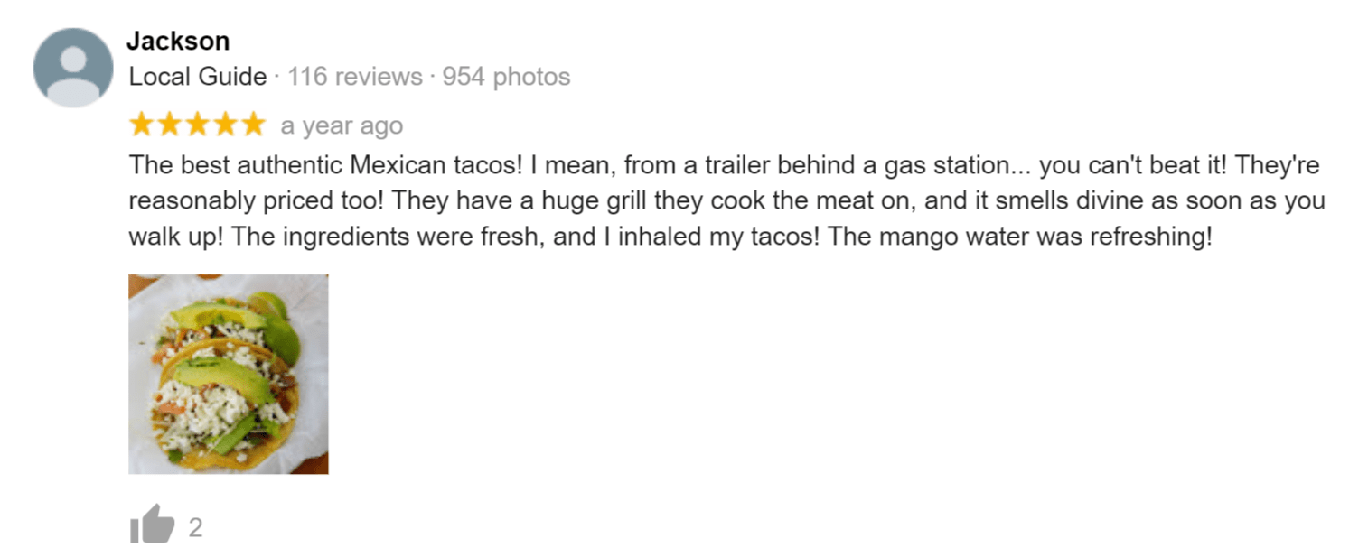The image size is (1368, 557).
Task: Click the fourth rating star
Action: click(225, 125)
